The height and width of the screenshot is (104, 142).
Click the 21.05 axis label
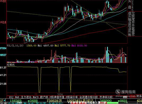tap(3, 84)
